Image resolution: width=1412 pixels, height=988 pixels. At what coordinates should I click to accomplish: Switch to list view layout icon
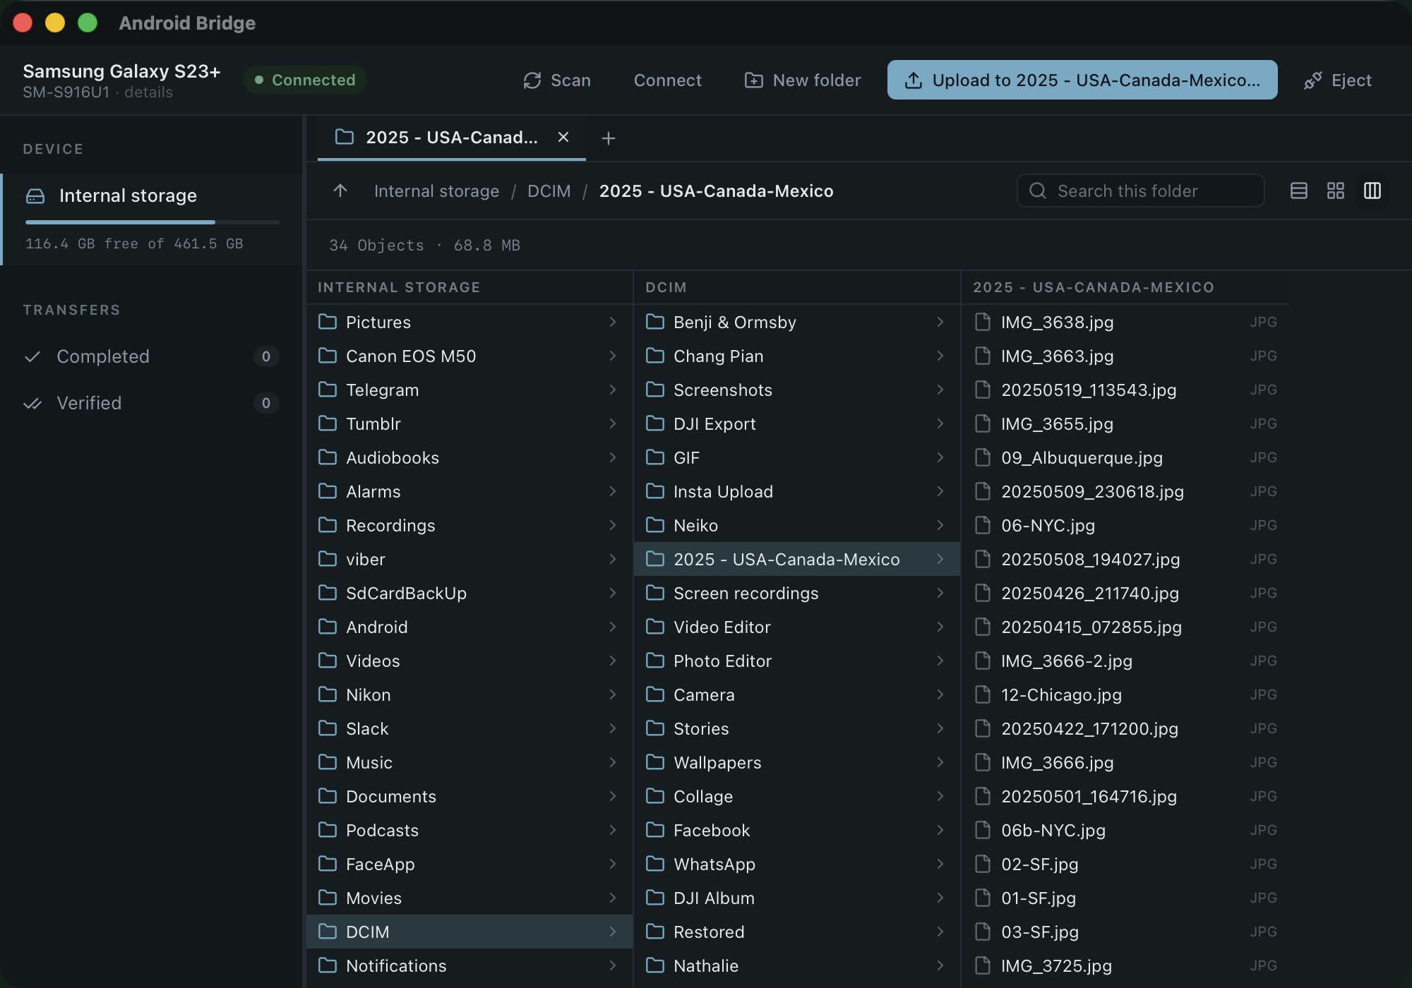[x=1298, y=191]
